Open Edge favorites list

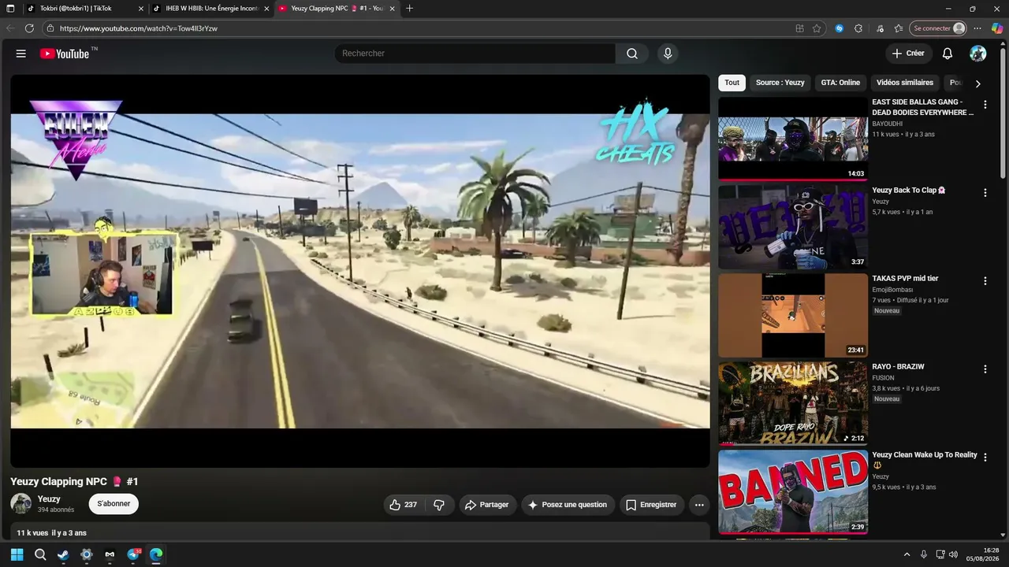(x=899, y=28)
